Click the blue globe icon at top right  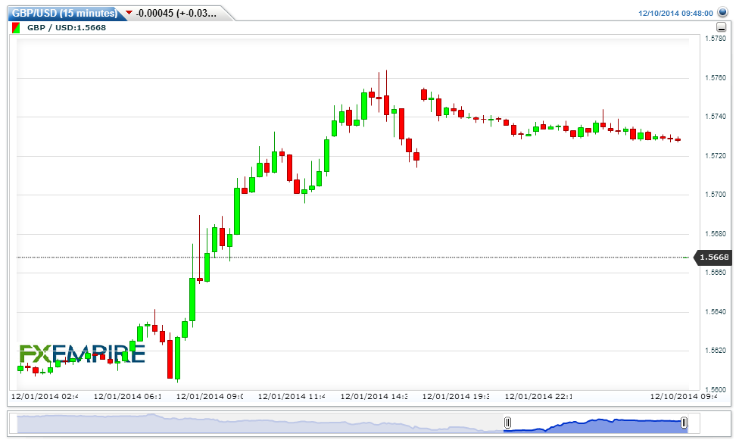point(722,12)
